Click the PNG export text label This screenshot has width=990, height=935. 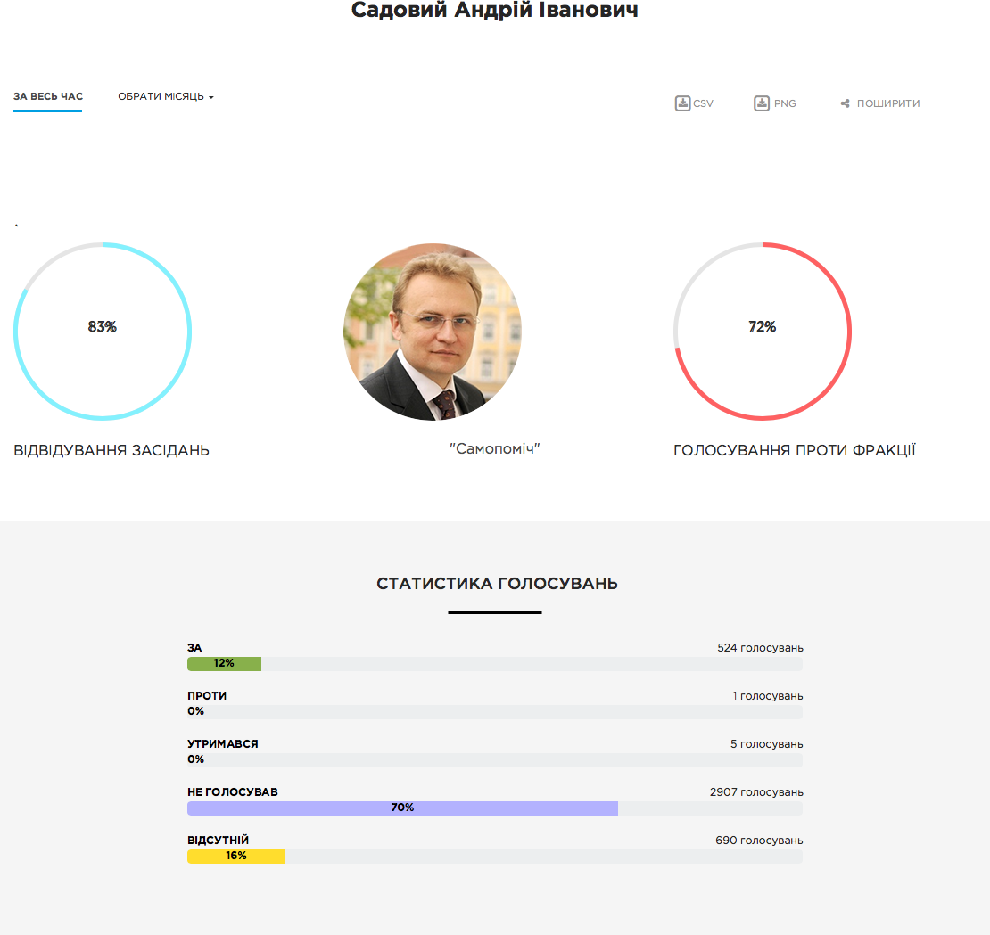tap(785, 103)
